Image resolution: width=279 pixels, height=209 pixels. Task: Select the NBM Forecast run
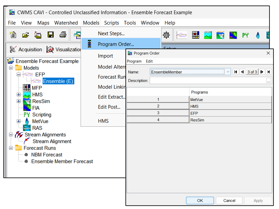click(x=47, y=155)
